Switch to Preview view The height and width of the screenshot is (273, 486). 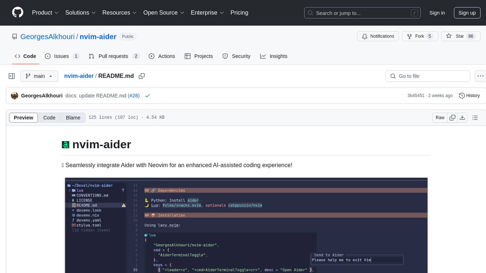tap(24, 118)
